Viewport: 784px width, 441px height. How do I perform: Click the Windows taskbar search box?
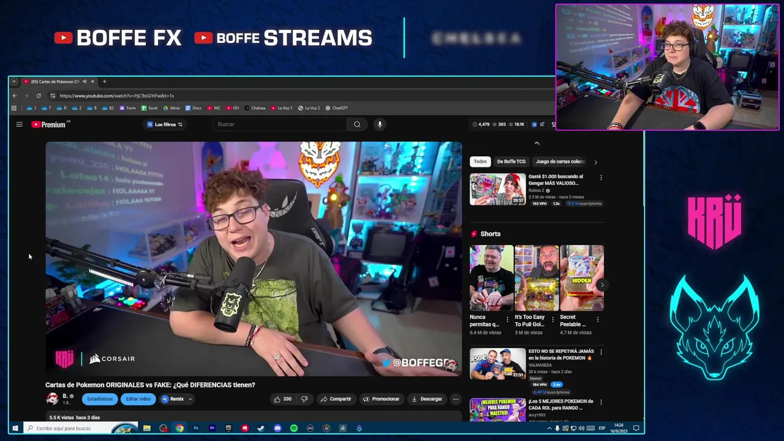pos(81,428)
